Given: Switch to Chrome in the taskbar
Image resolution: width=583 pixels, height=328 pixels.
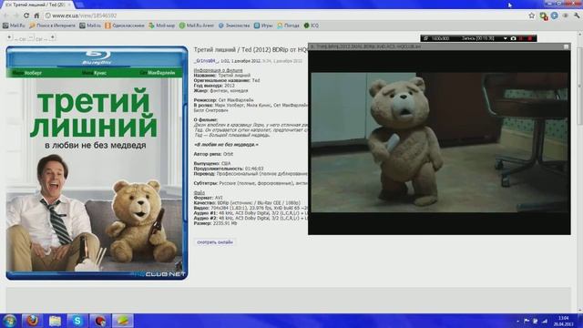Looking at the screenshot, I should click(100, 321).
